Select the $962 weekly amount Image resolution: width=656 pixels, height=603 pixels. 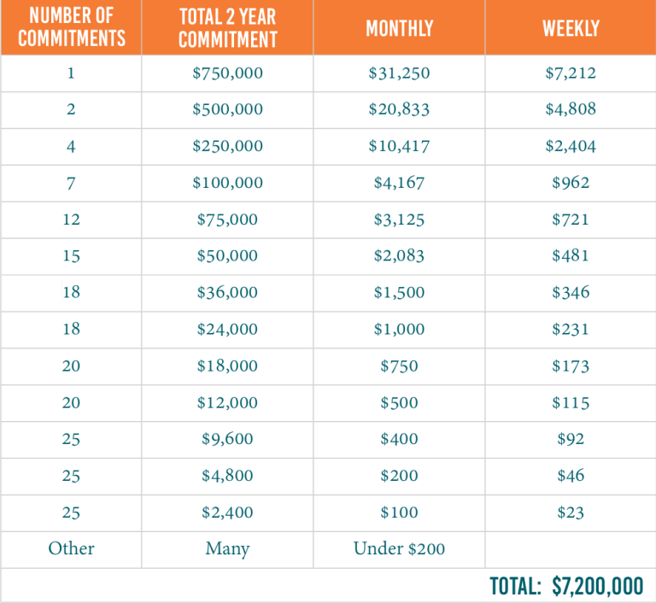tap(570, 183)
